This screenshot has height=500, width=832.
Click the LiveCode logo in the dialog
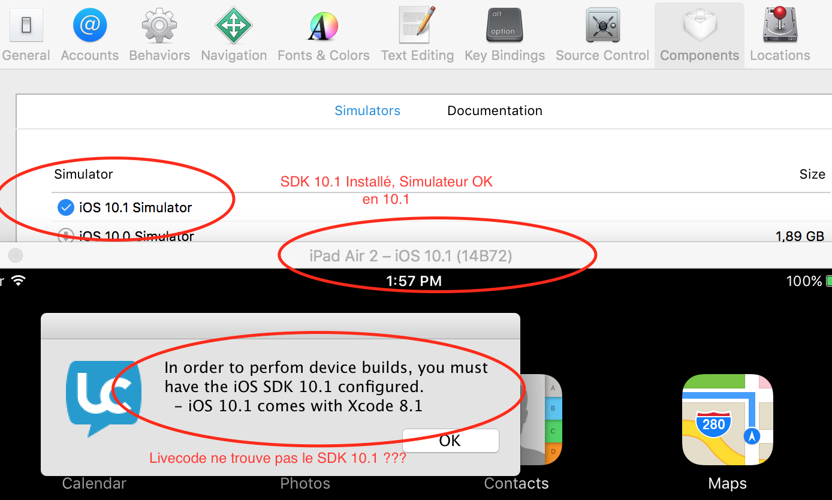click(x=103, y=398)
